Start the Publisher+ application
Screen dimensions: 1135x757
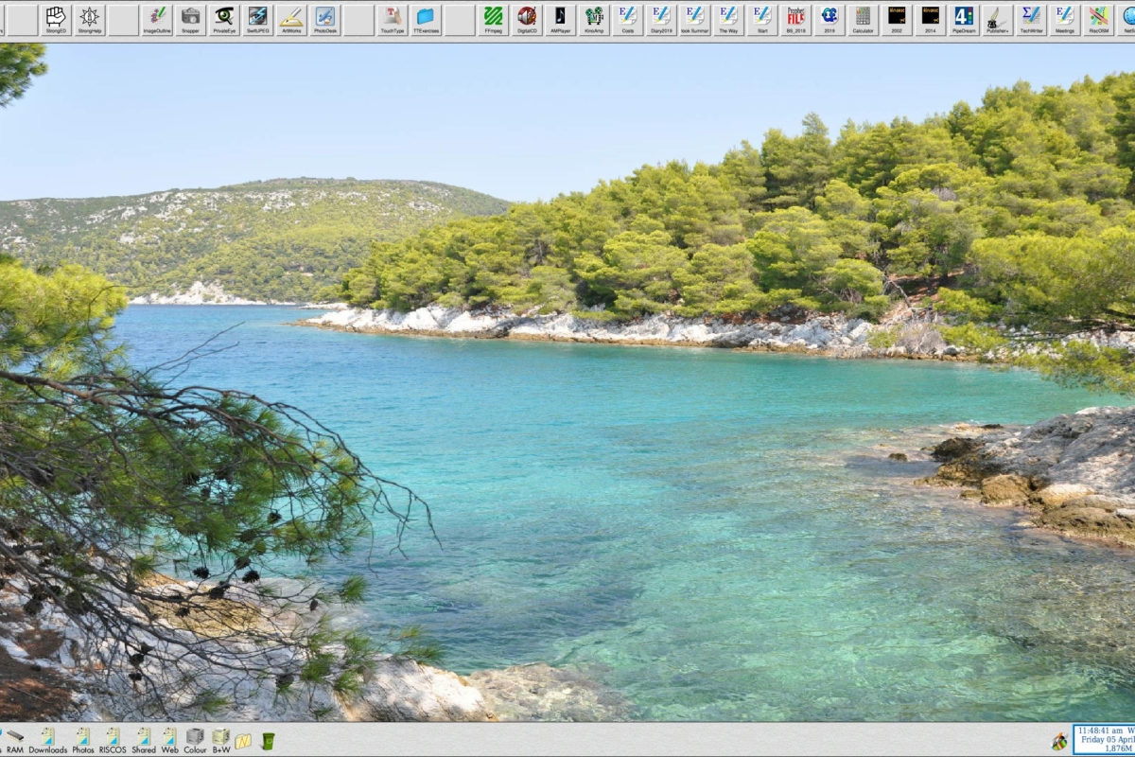[997, 20]
